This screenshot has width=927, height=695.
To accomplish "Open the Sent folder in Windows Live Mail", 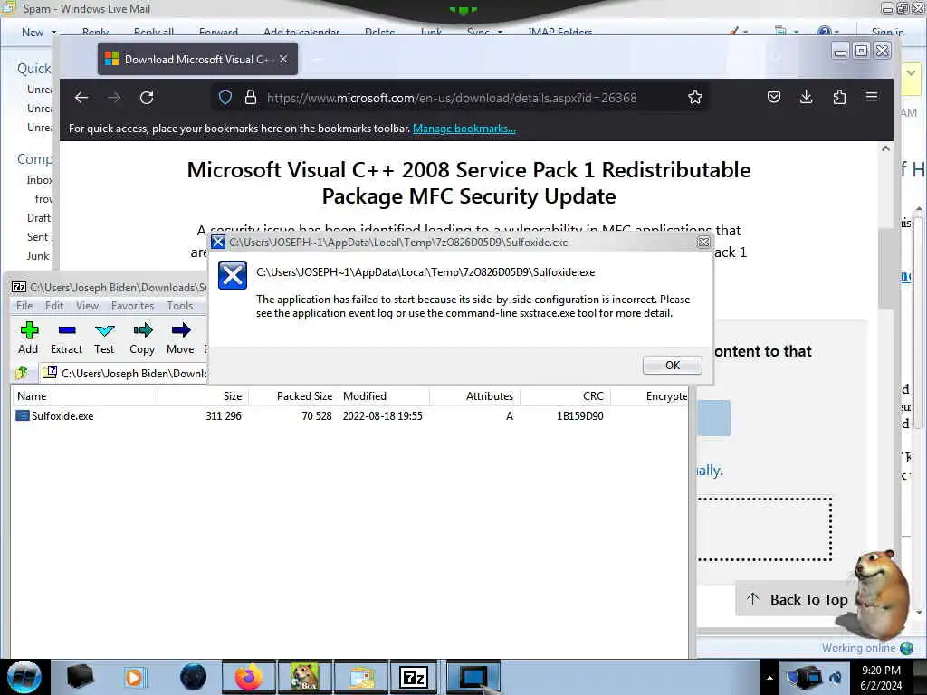I will point(39,236).
